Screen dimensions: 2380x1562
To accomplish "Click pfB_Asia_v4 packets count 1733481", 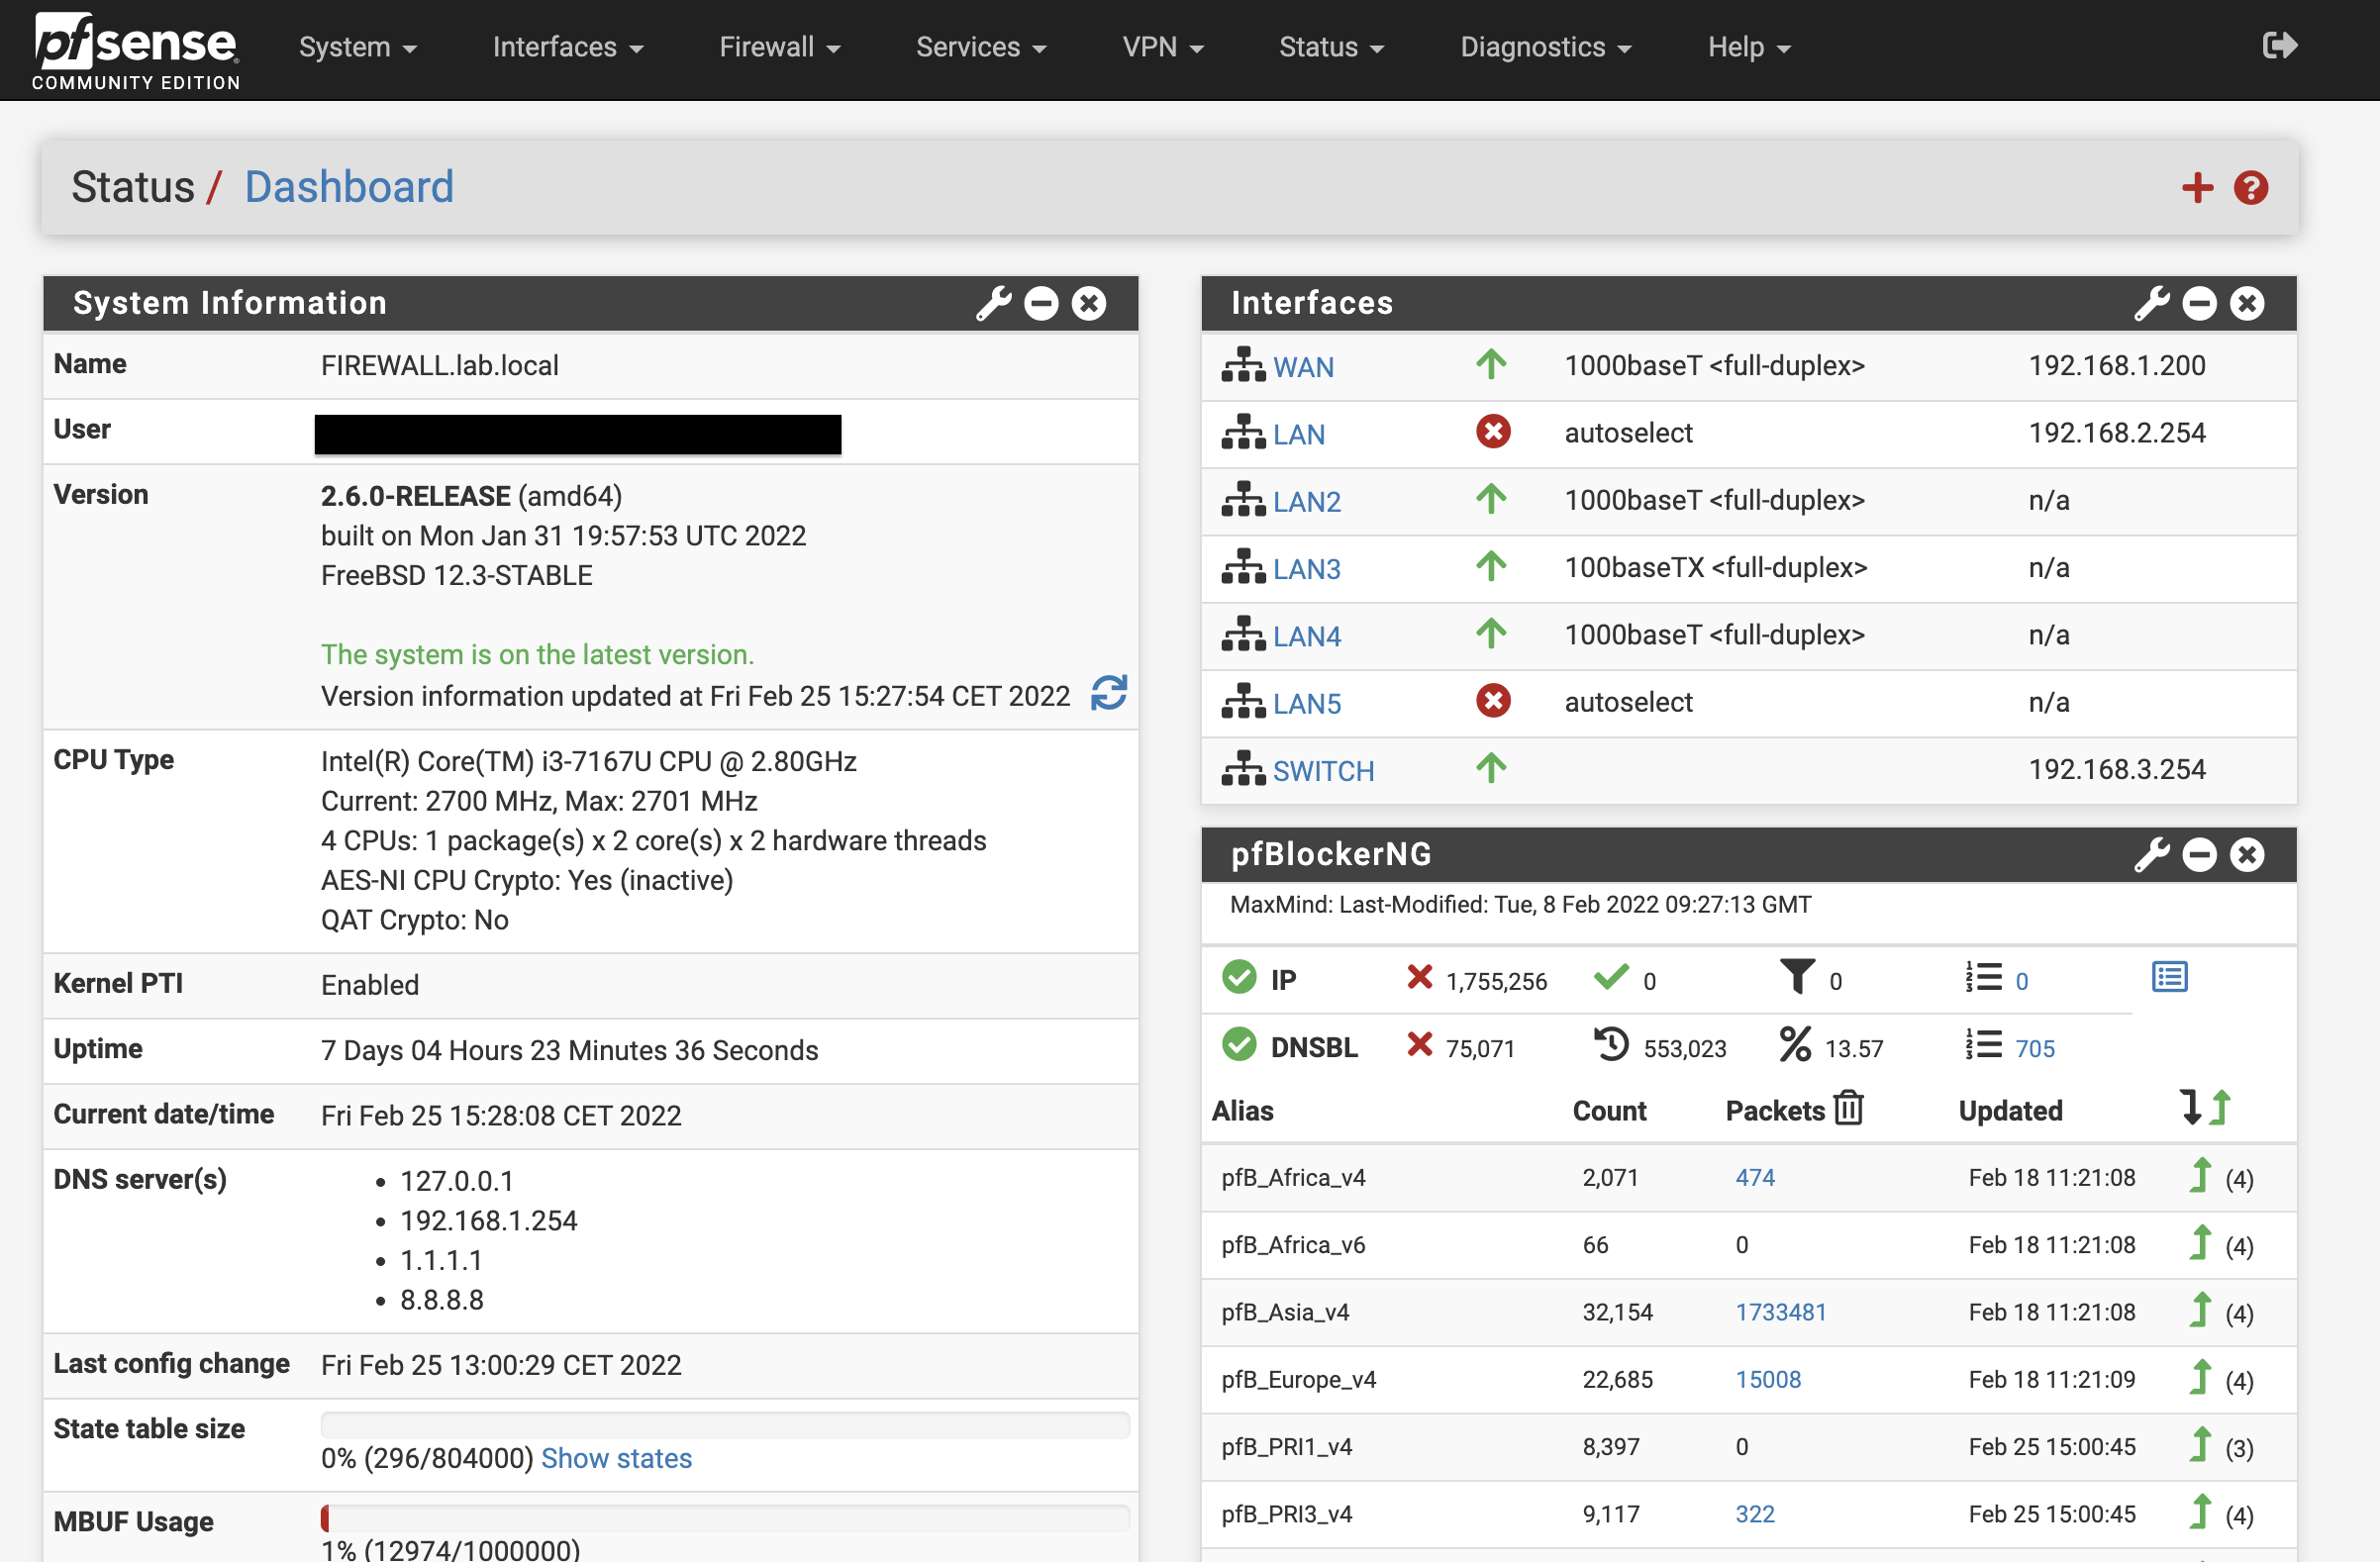I will pyautogui.click(x=1781, y=1312).
